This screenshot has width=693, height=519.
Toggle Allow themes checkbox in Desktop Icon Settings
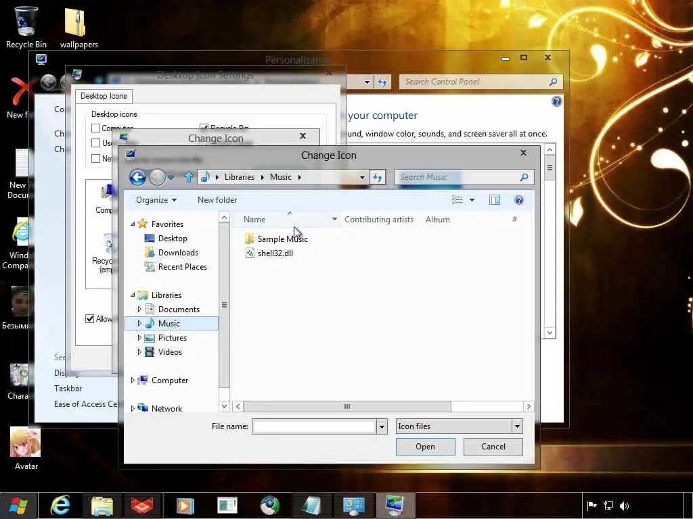[x=90, y=319]
